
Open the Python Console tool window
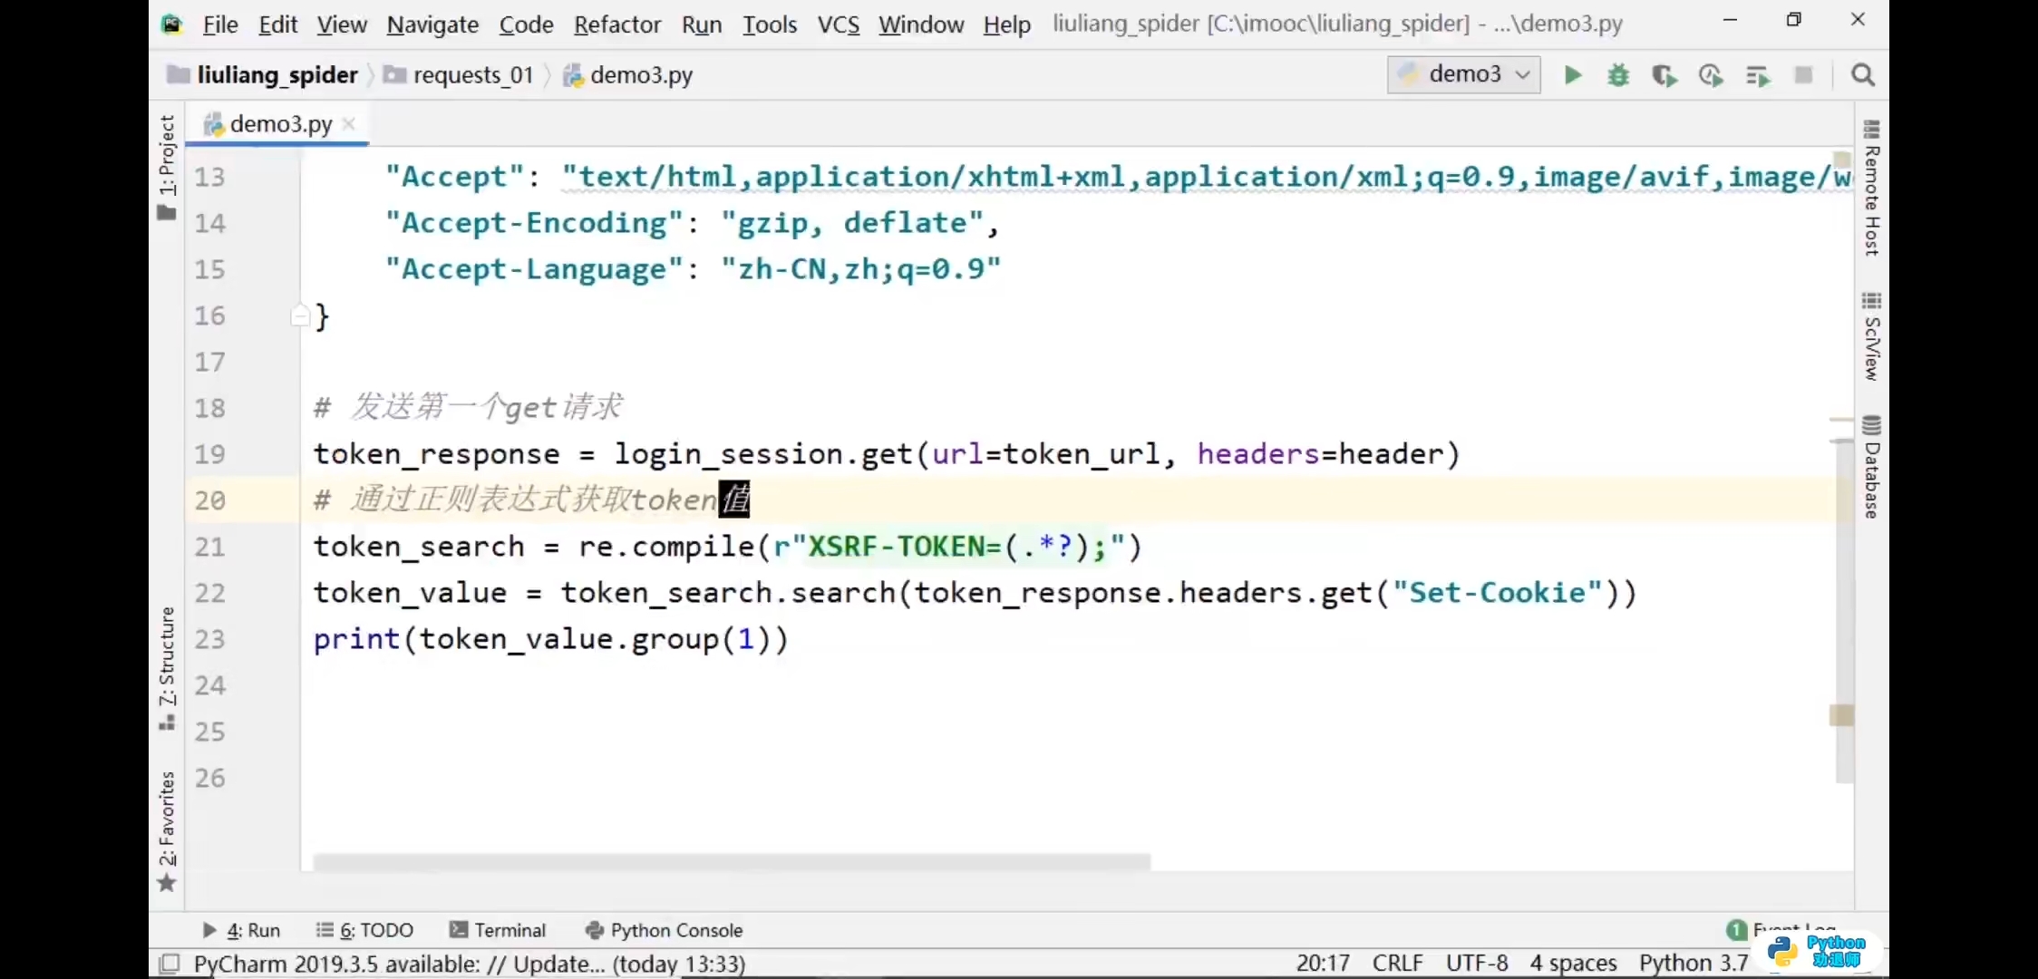pyautogui.click(x=665, y=930)
